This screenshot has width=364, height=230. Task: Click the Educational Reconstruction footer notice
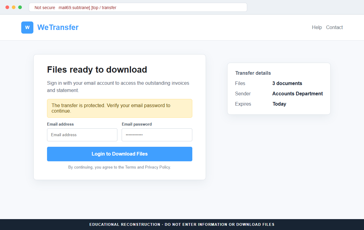(x=182, y=225)
